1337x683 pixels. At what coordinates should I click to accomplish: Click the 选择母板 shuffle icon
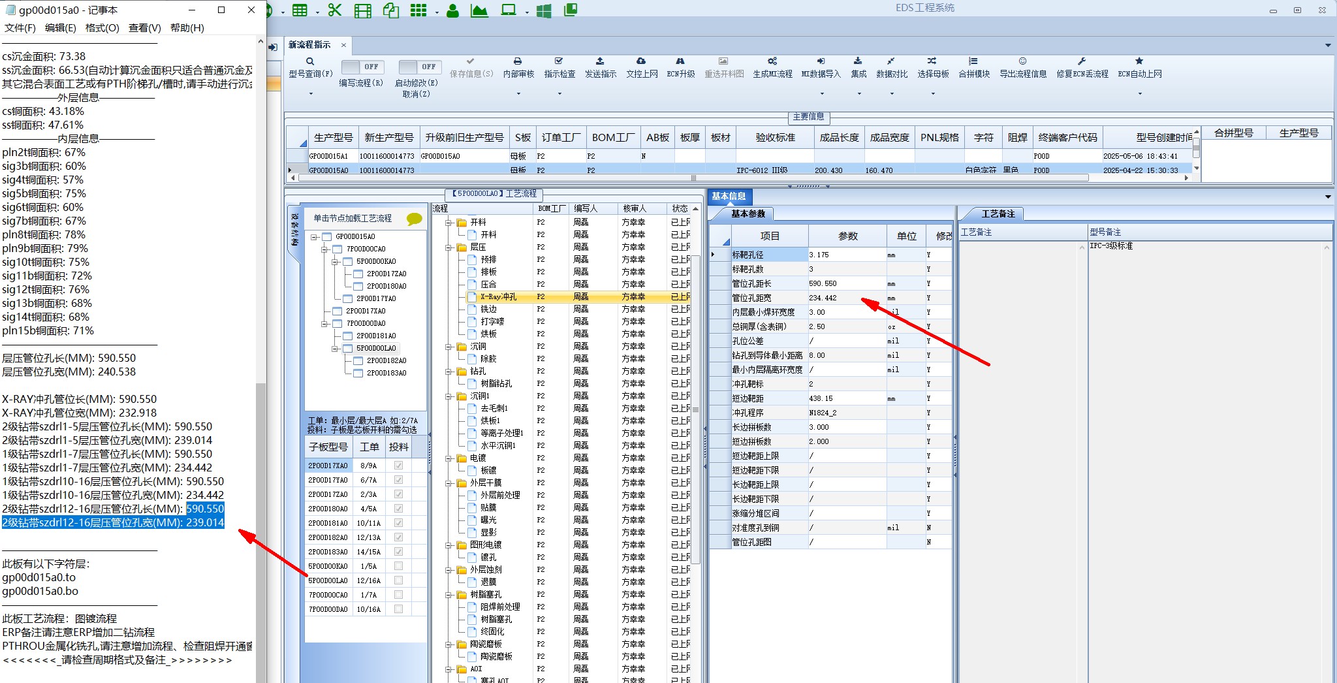(932, 61)
